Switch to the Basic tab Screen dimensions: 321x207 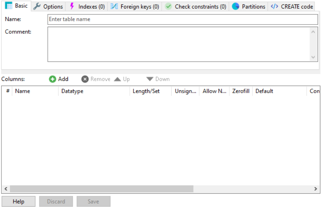(16, 6)
